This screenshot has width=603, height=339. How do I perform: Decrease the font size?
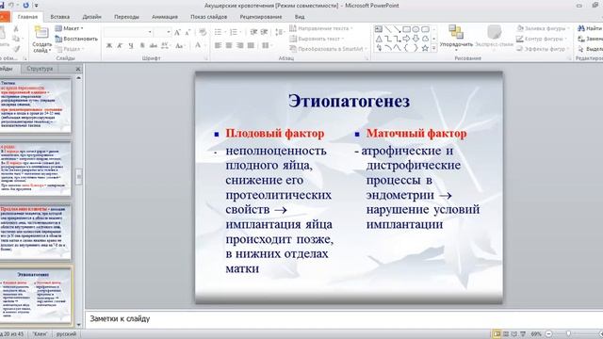187,33
